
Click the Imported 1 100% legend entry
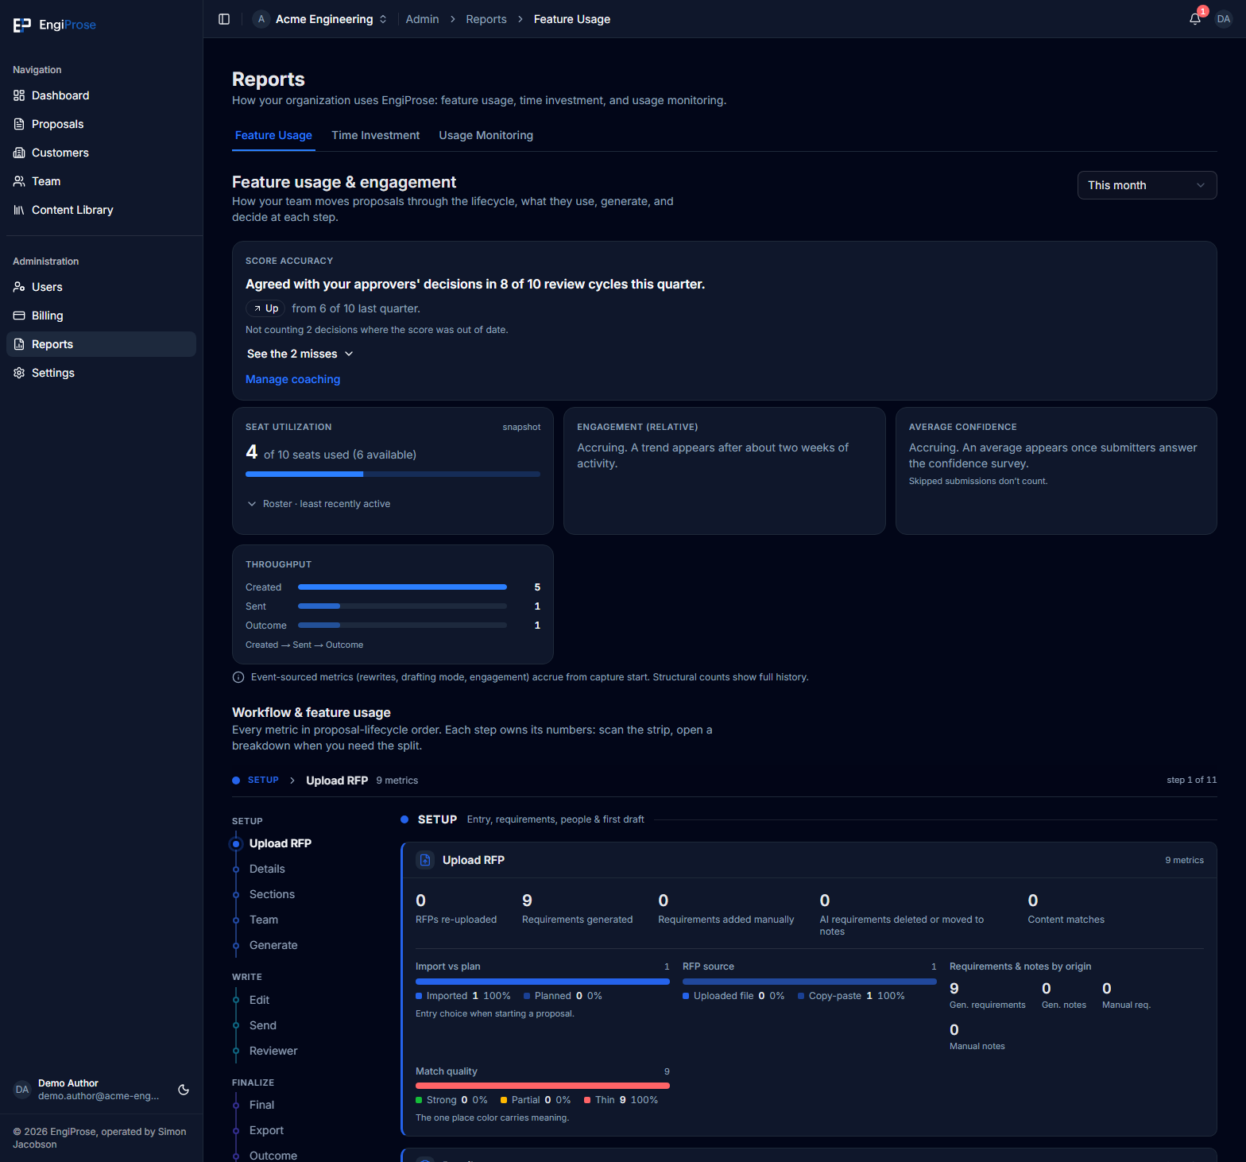click(463, 996)
